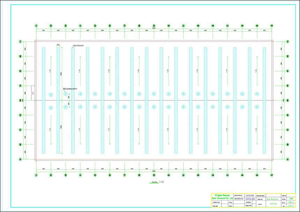Select grid bubble G on right side
This screenshot has width=300, height=212.
point(287,71)
